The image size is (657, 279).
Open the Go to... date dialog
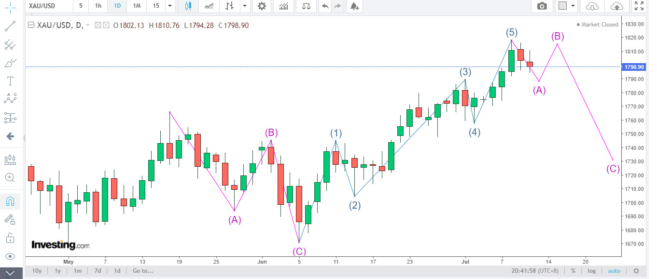pos(143,271)
